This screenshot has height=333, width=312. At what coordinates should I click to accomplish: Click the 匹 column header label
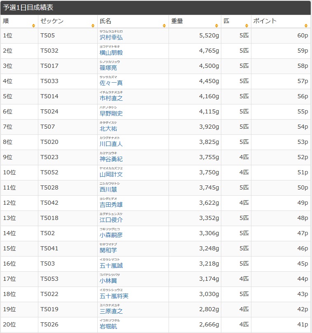[226, 21]
